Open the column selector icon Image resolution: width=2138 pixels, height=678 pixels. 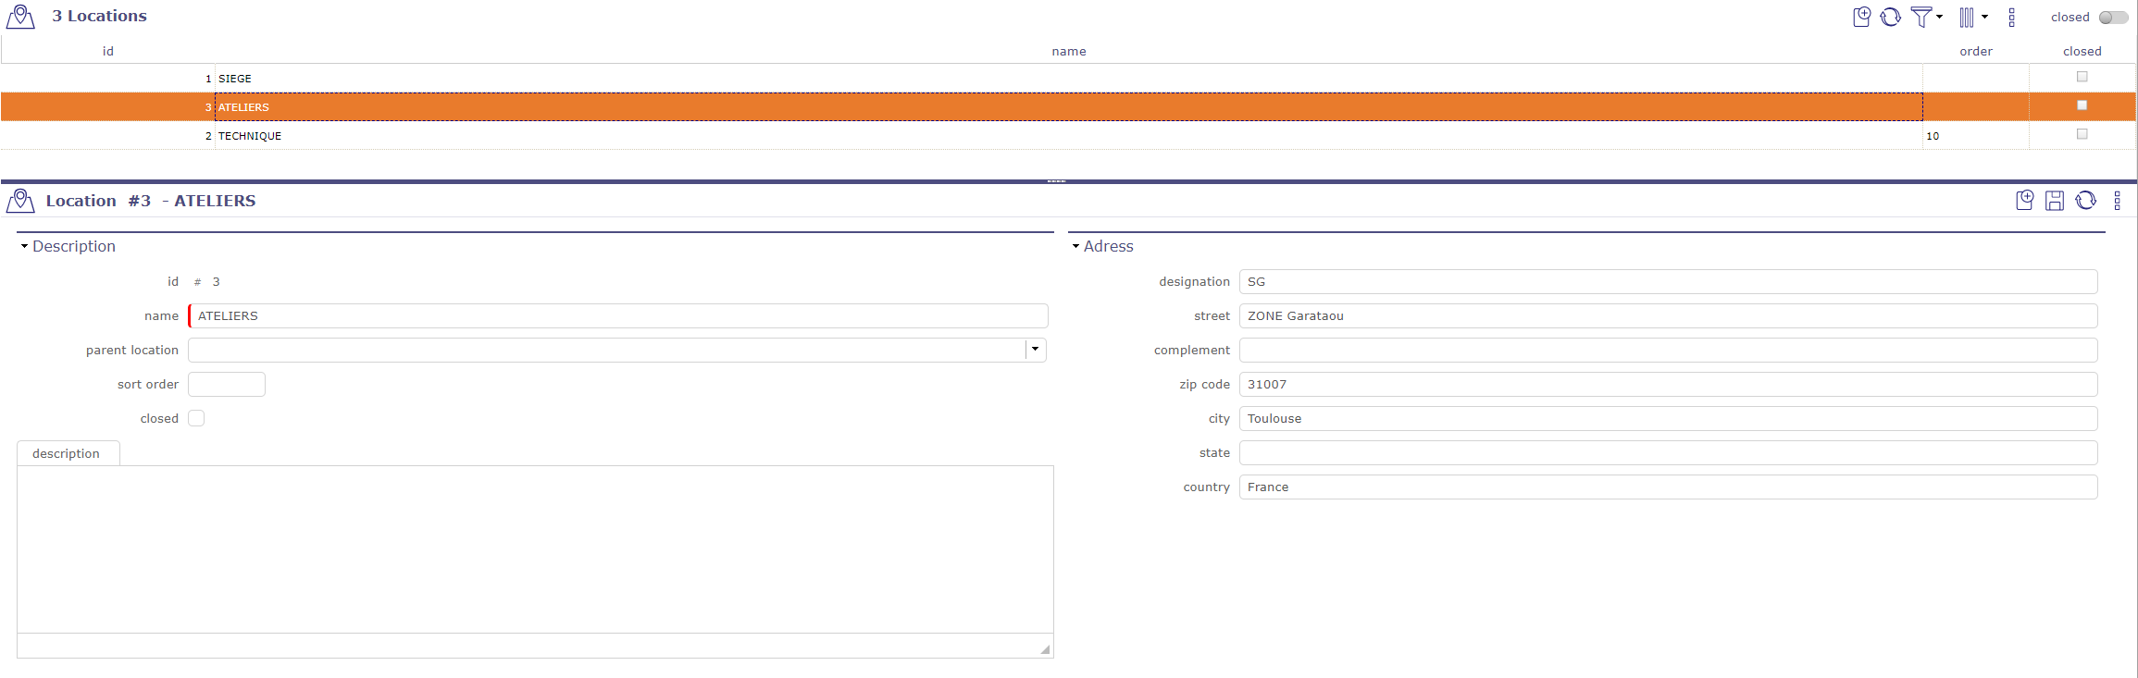pos(1967,17)
